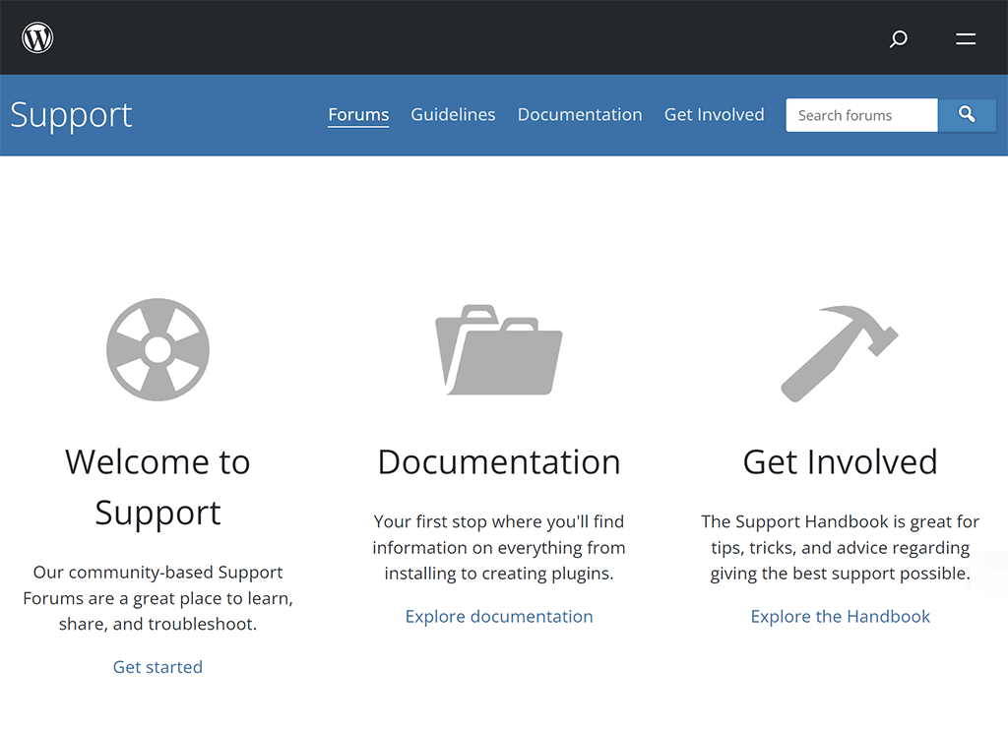
Task: Switch to the Forums tab
Action: click(358, 115)
